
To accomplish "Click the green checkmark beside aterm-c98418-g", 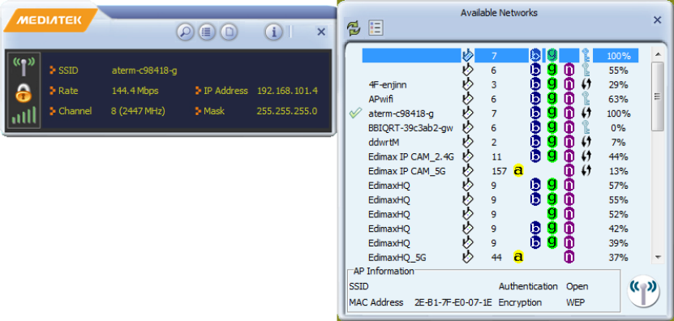I will 354,113.
